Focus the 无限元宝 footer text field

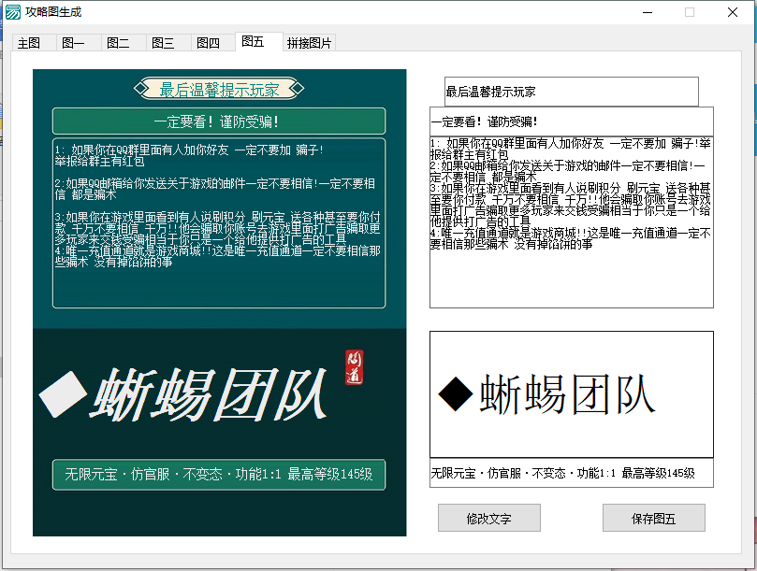click(x=571, y=473)
